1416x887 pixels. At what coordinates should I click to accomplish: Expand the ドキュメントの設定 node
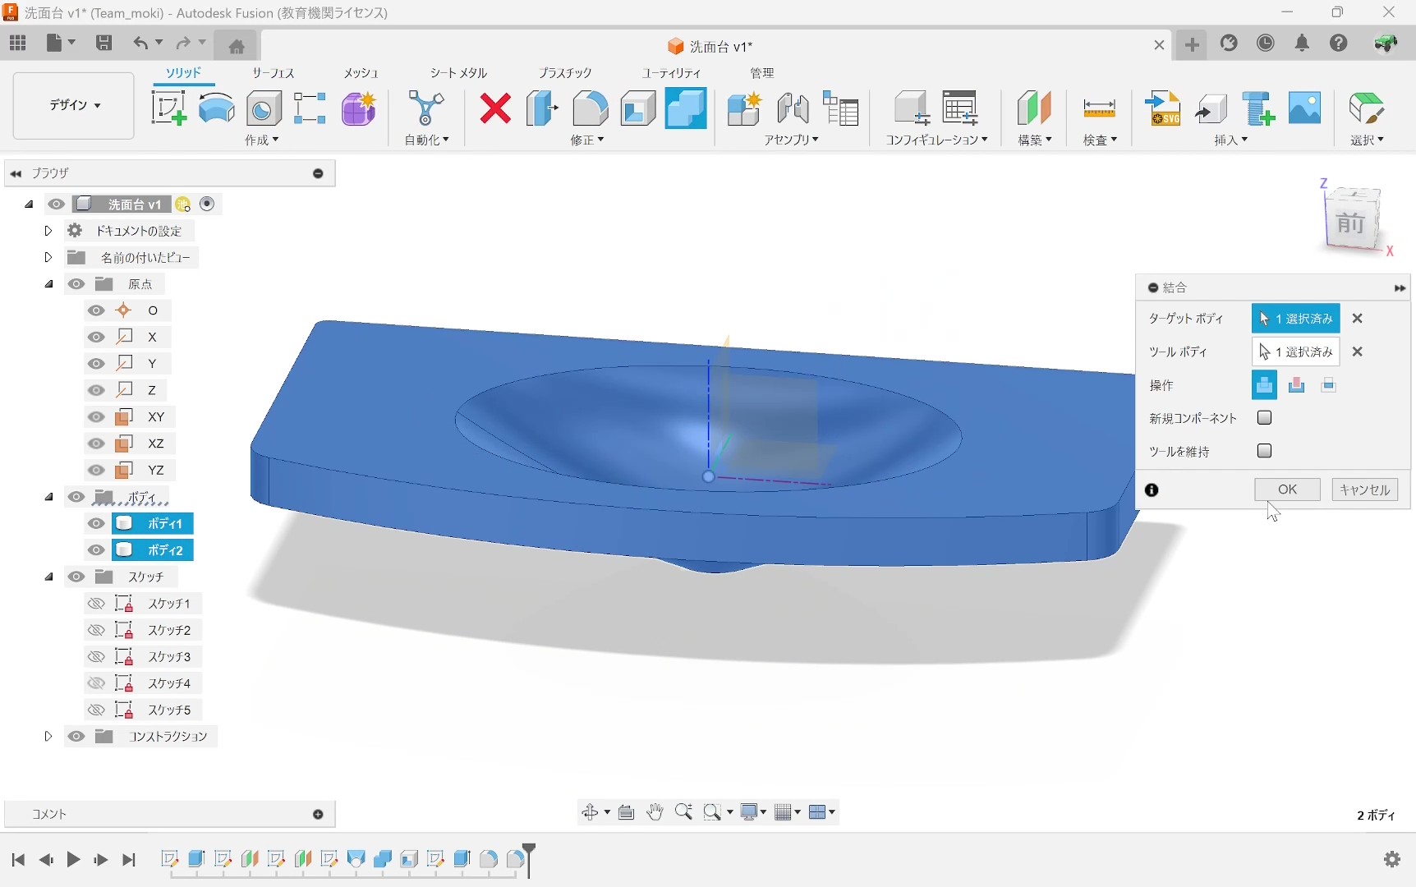click(x=48, y=231)
